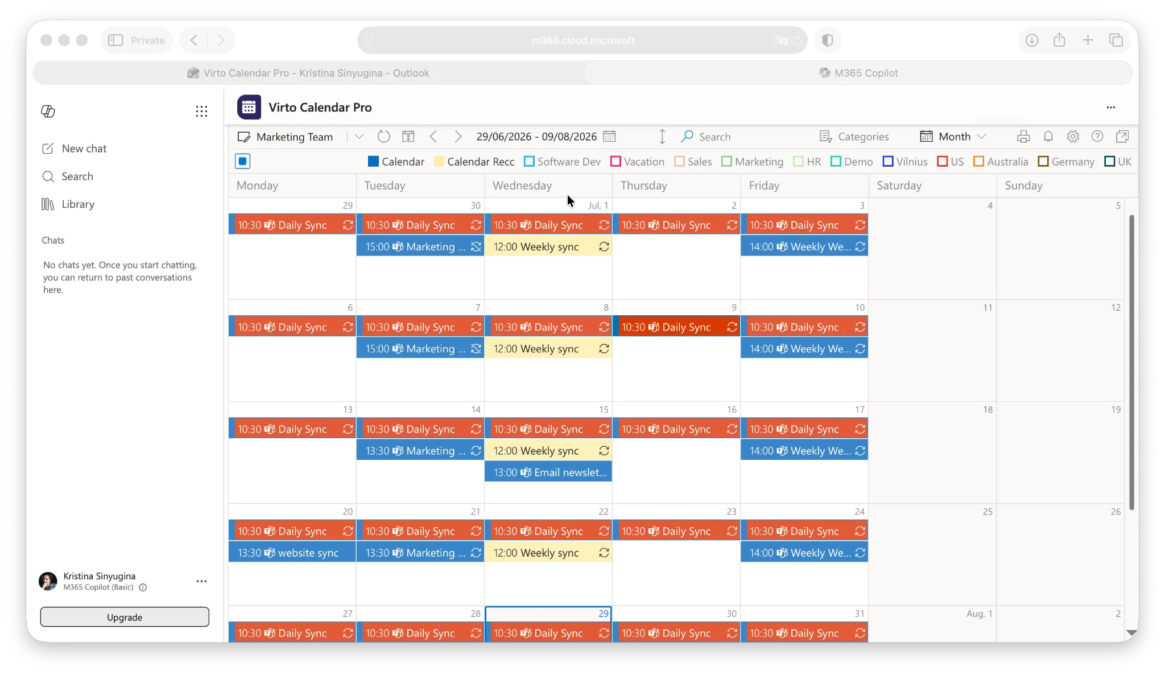This screenshot has width=1165, height=675.
Task: Click the privacy shield icon near address bar
Action: click(x=828, y=40)
